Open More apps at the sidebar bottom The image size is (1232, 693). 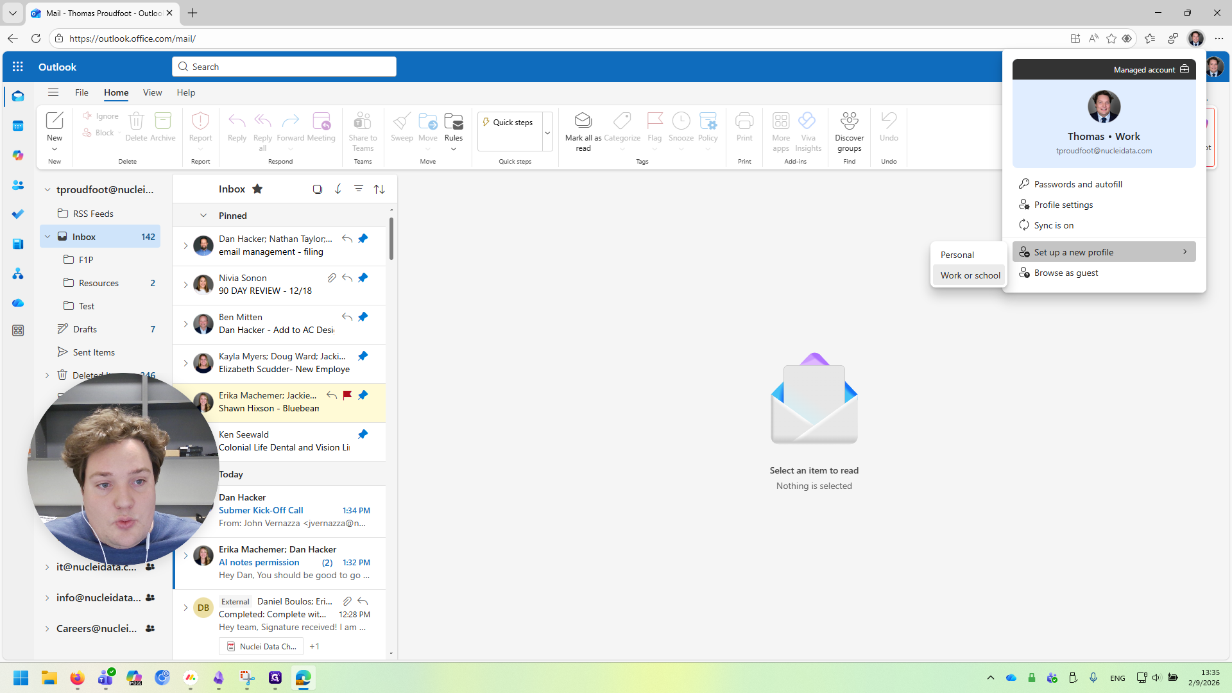(x=18, y=330)
